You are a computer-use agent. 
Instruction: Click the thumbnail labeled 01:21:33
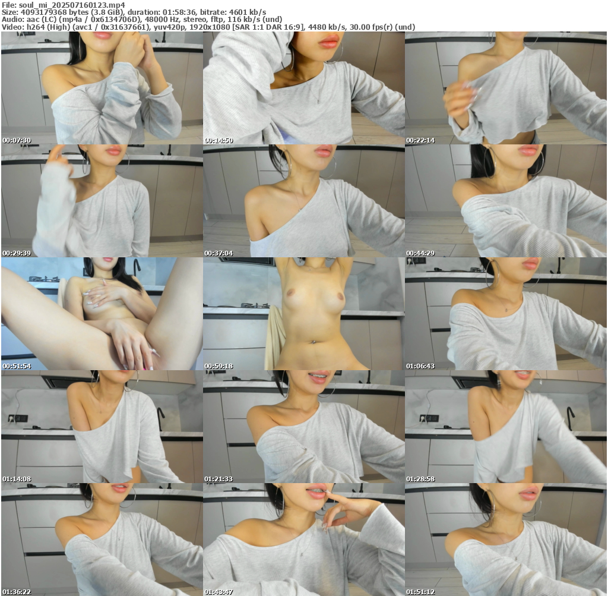(303, 427)
